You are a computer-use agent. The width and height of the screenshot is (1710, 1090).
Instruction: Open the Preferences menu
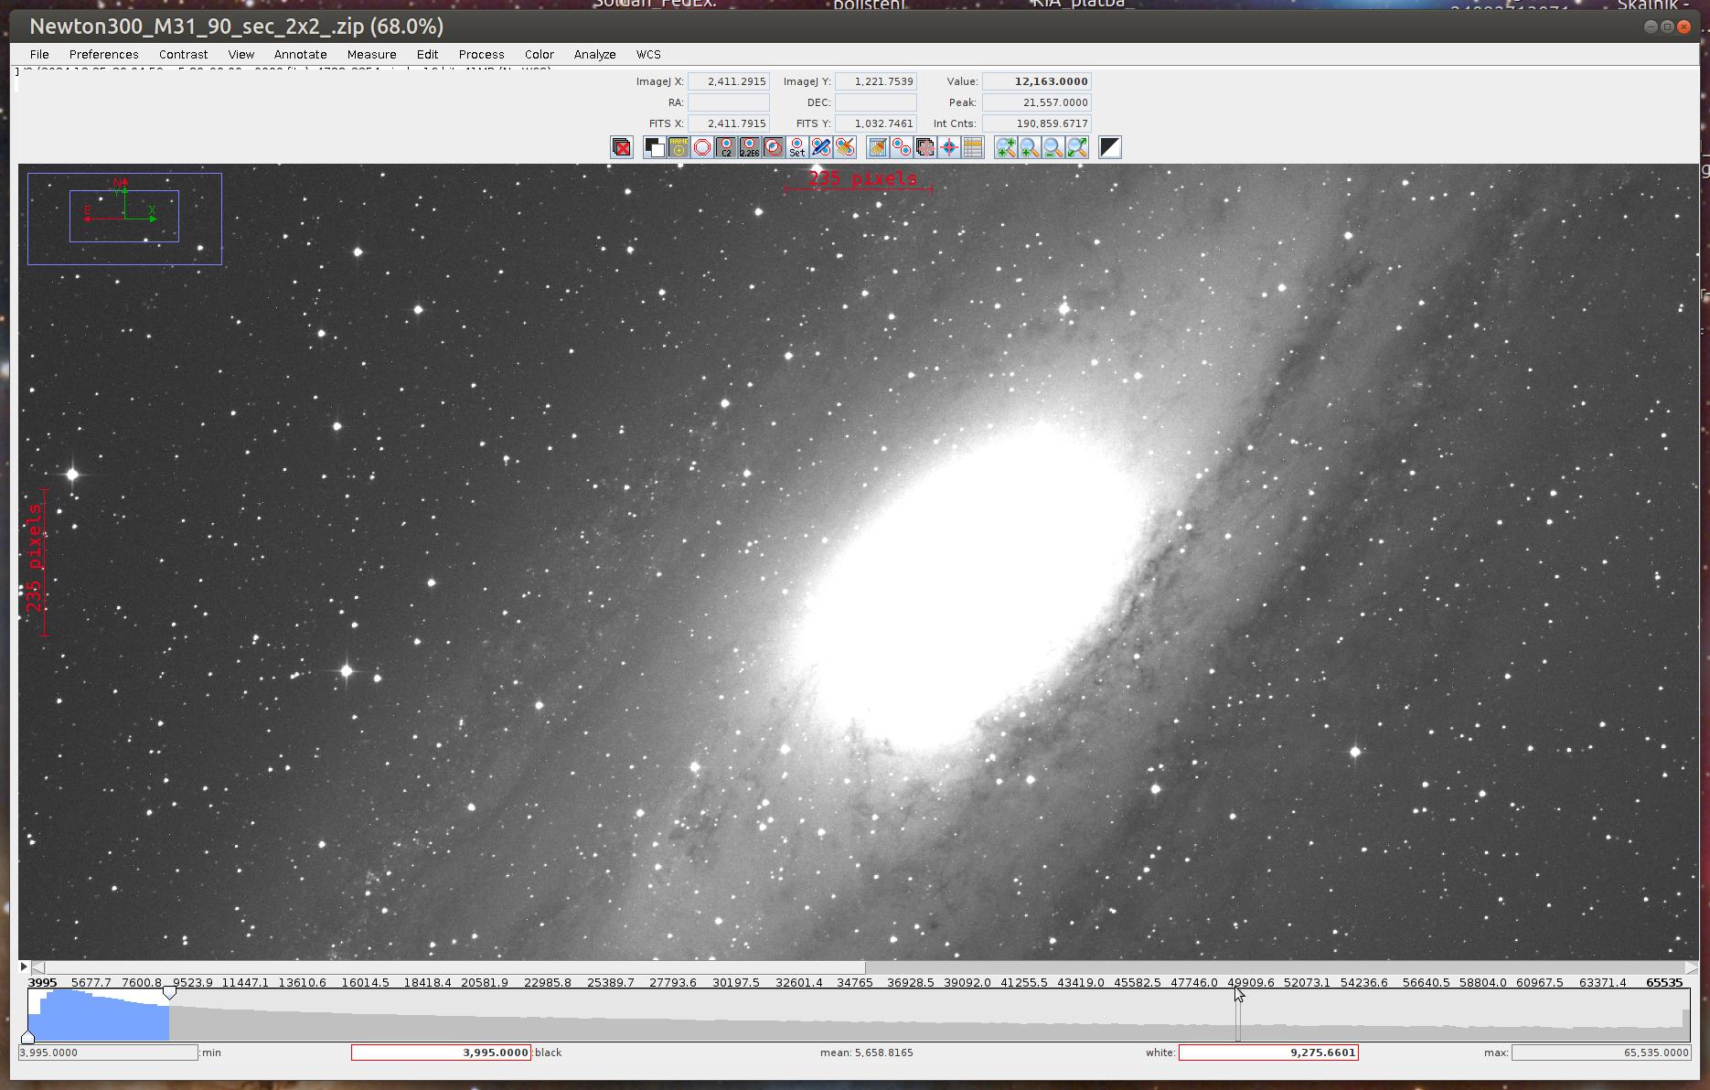[104, 54]
